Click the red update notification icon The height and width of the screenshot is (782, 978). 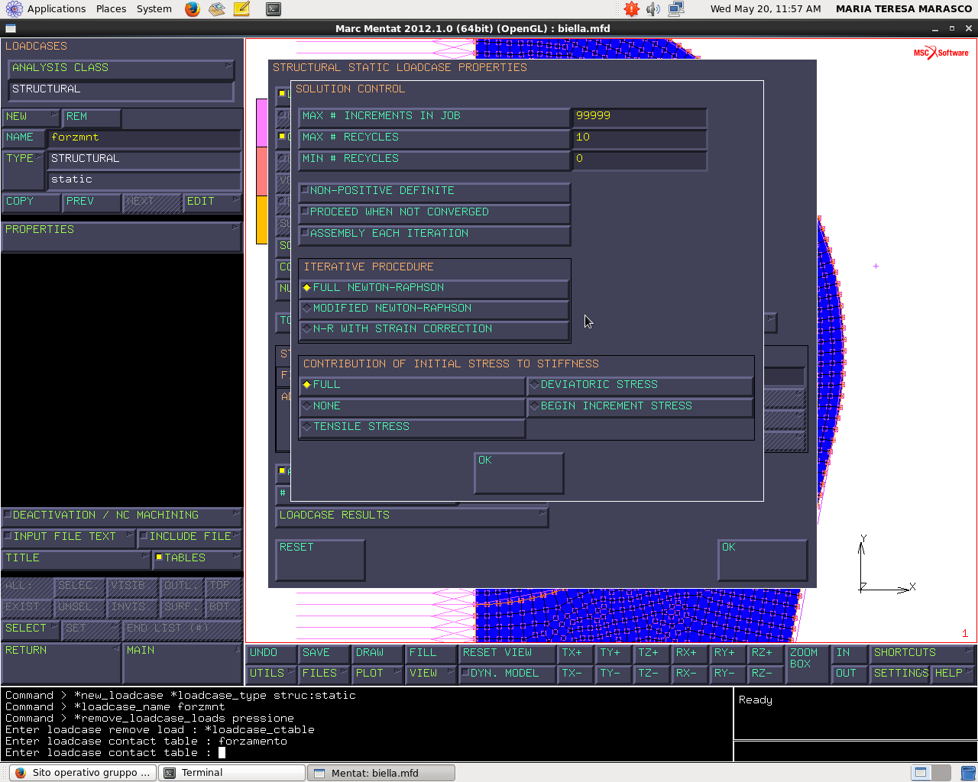631,9
